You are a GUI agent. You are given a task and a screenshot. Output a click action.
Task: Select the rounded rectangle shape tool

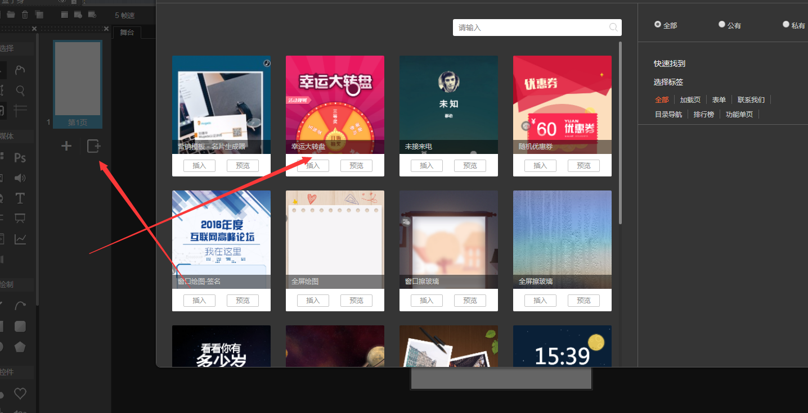(x=20, y=326)
